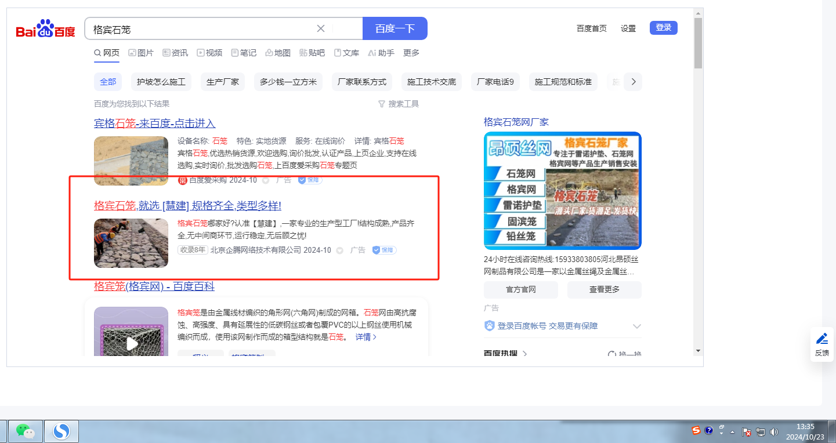Viewport: 836px width, 443px height.
Task: Open the Sogou browser taskbar icon
Action: (61, 431)
